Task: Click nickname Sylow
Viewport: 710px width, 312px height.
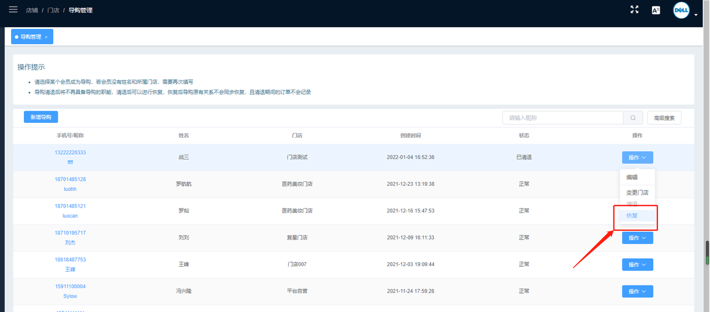Action: click(x=70, y=297)
